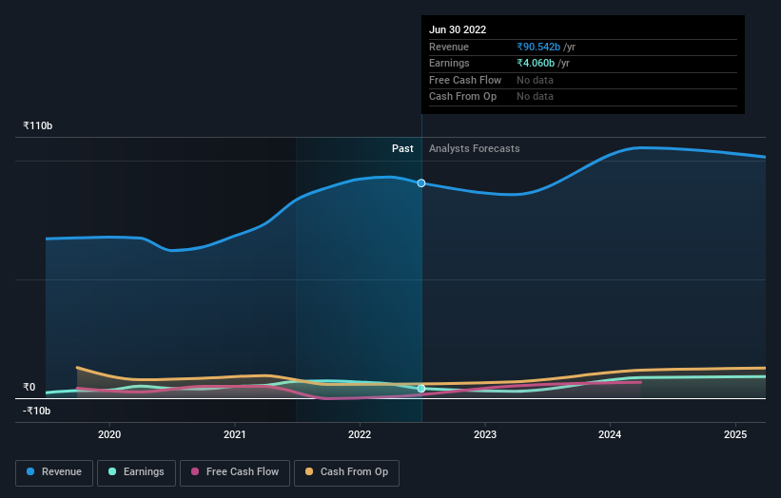
Task: Toggle the Cash From Op legend series
Action: pyautogui.click(x=346, y=472)
